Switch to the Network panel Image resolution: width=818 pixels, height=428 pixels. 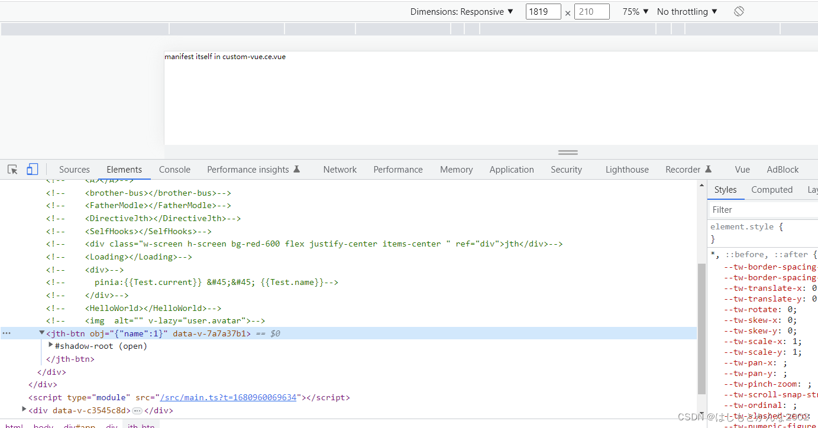point(340,169)
